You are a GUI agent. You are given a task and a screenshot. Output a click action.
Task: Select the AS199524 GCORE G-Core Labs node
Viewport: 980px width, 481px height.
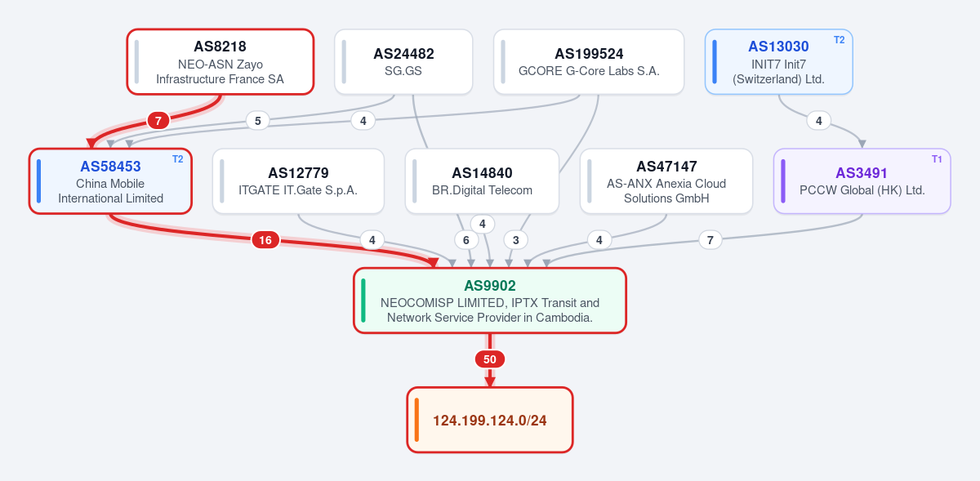589,62
